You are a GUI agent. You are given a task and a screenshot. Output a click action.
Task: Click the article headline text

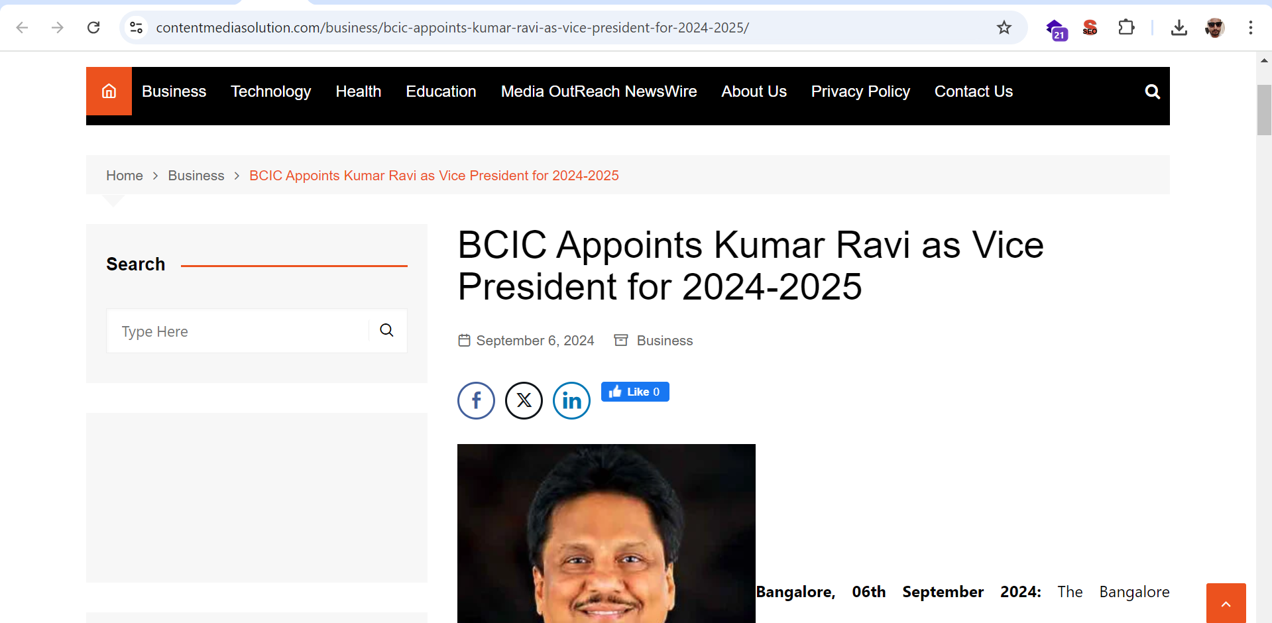pos(750,266)
